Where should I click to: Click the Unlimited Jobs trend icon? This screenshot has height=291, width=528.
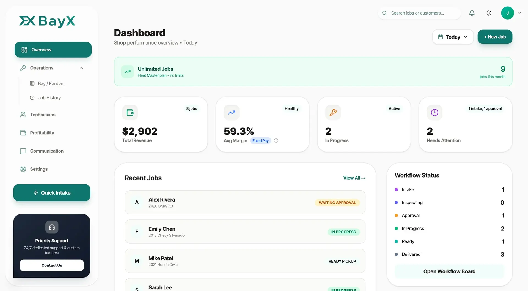click(x=127, y=72)
